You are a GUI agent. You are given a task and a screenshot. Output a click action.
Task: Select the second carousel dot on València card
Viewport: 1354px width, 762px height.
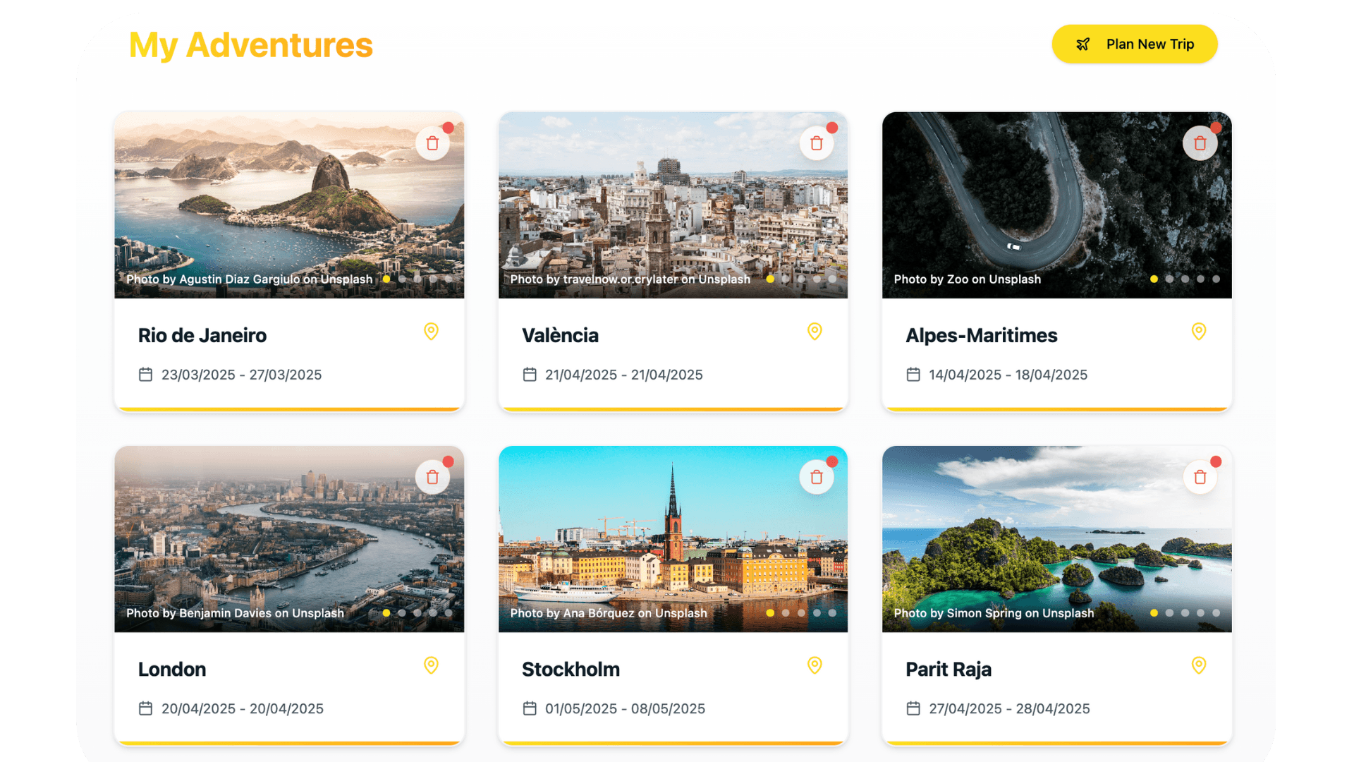785,279
